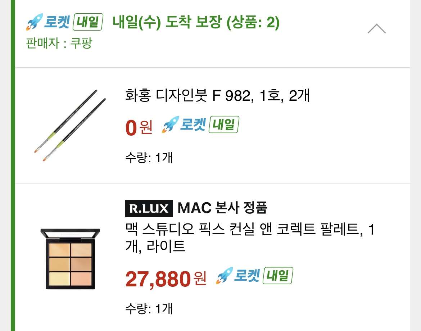Open the MAC concealer palette thumbnail

(x=71, y=259)
